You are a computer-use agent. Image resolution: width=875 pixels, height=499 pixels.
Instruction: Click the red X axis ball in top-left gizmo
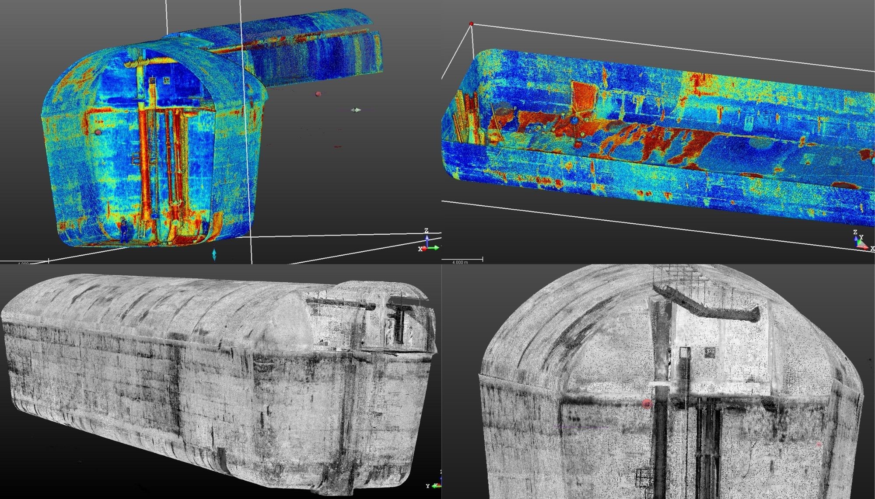click(424, 249)
